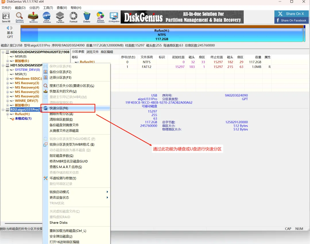Expand the SYSTEM_DRV(0) partition node
Image resolution: width=310 pixels, height=244 pixels.
click(x=7, y=70)
